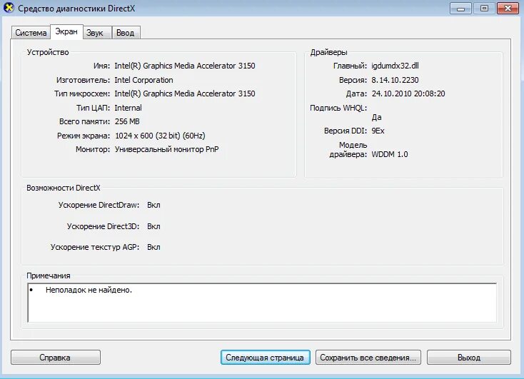Click the 'Изготовитель:' label
The width and height of the screenshot is (524, 379).
click(84, 80)
